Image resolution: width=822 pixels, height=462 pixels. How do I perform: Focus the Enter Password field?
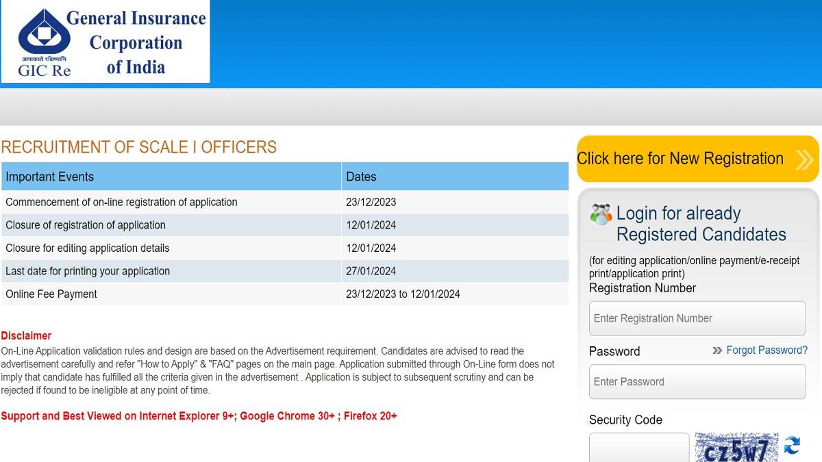click(x=697, y=382)
